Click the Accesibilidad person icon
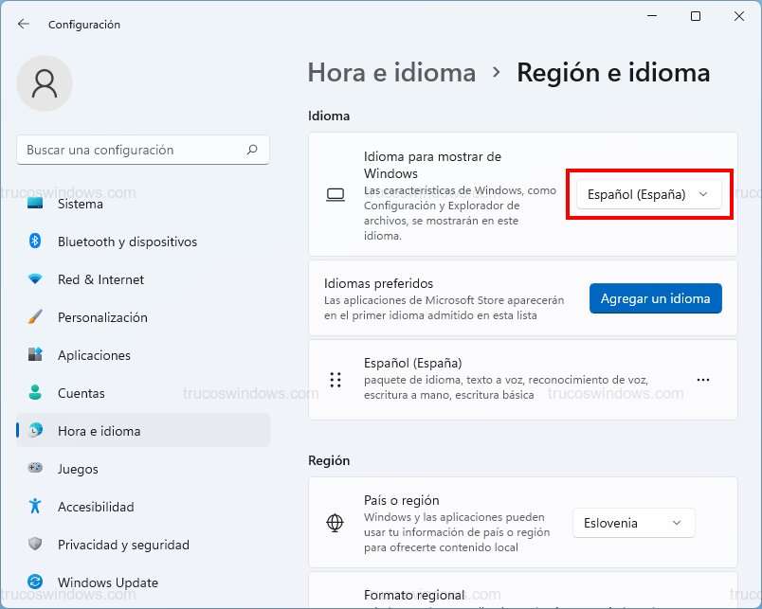The width and height of the screenshot is (762, 609). tap(35, 507)
